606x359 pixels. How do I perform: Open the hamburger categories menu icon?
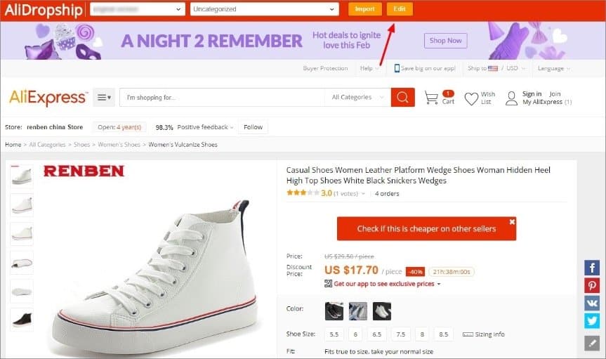pyautogui.click(x=104, y=98)
